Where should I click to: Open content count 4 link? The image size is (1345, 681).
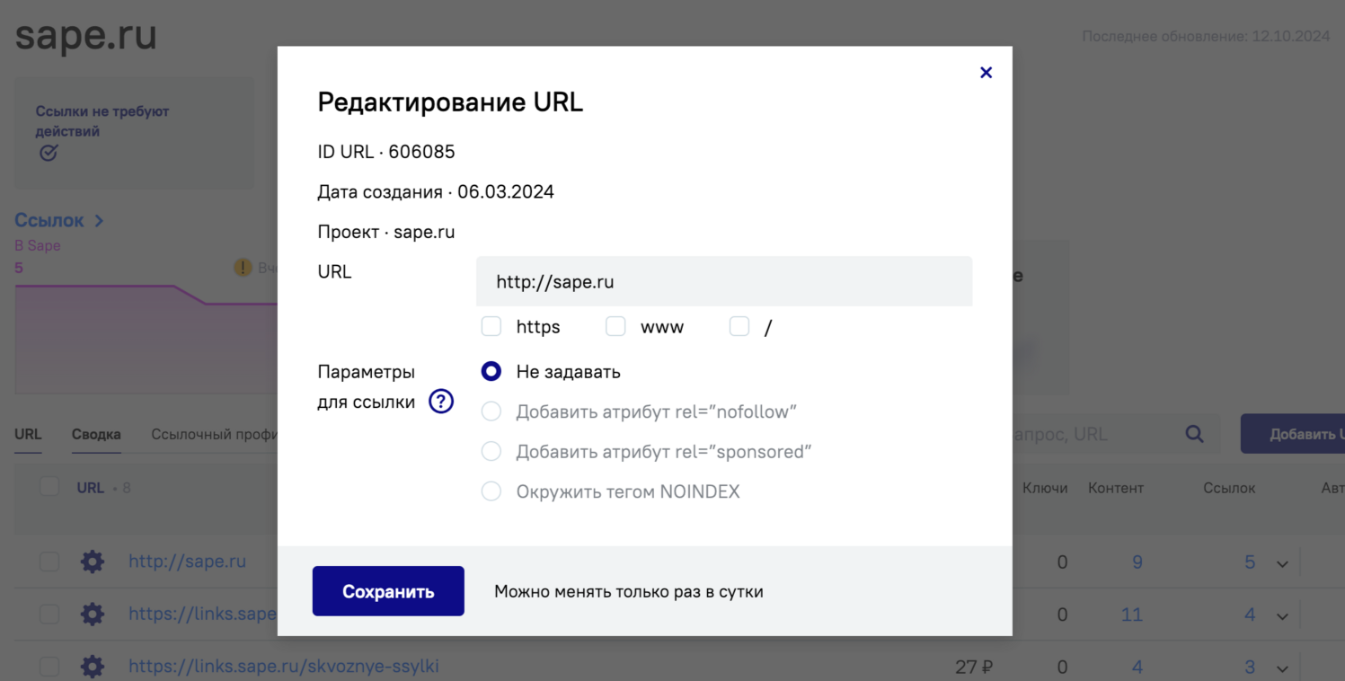tap(1137, 667)
